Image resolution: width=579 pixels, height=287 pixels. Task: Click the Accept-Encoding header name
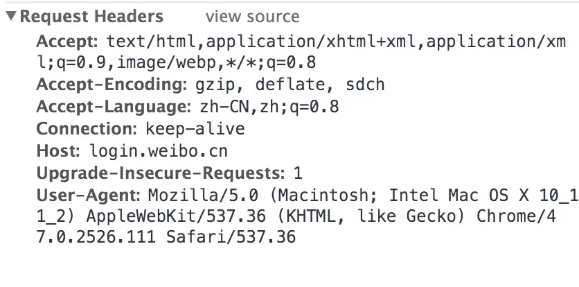point(107,85)
